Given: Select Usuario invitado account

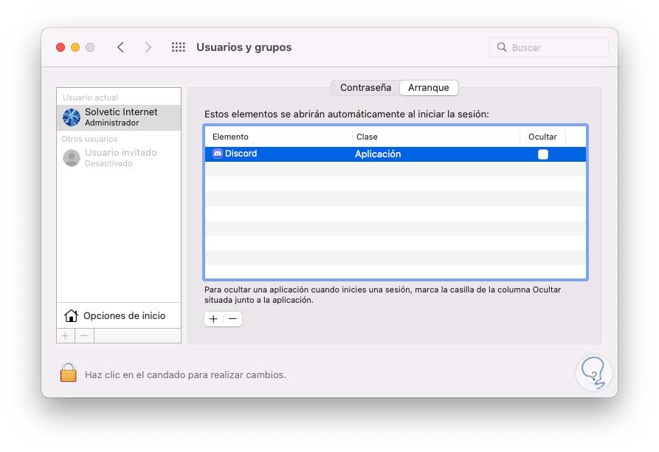Looking at the screenshot, I should [119, 157].
